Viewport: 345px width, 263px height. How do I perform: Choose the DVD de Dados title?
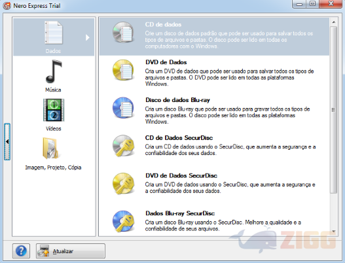pyautogui.click(x=166, y=62)
